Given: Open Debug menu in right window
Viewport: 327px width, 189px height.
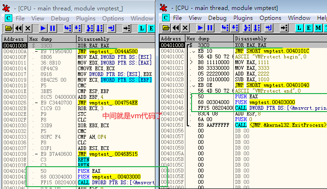Looking at the screenshot, I should point(217,18).
